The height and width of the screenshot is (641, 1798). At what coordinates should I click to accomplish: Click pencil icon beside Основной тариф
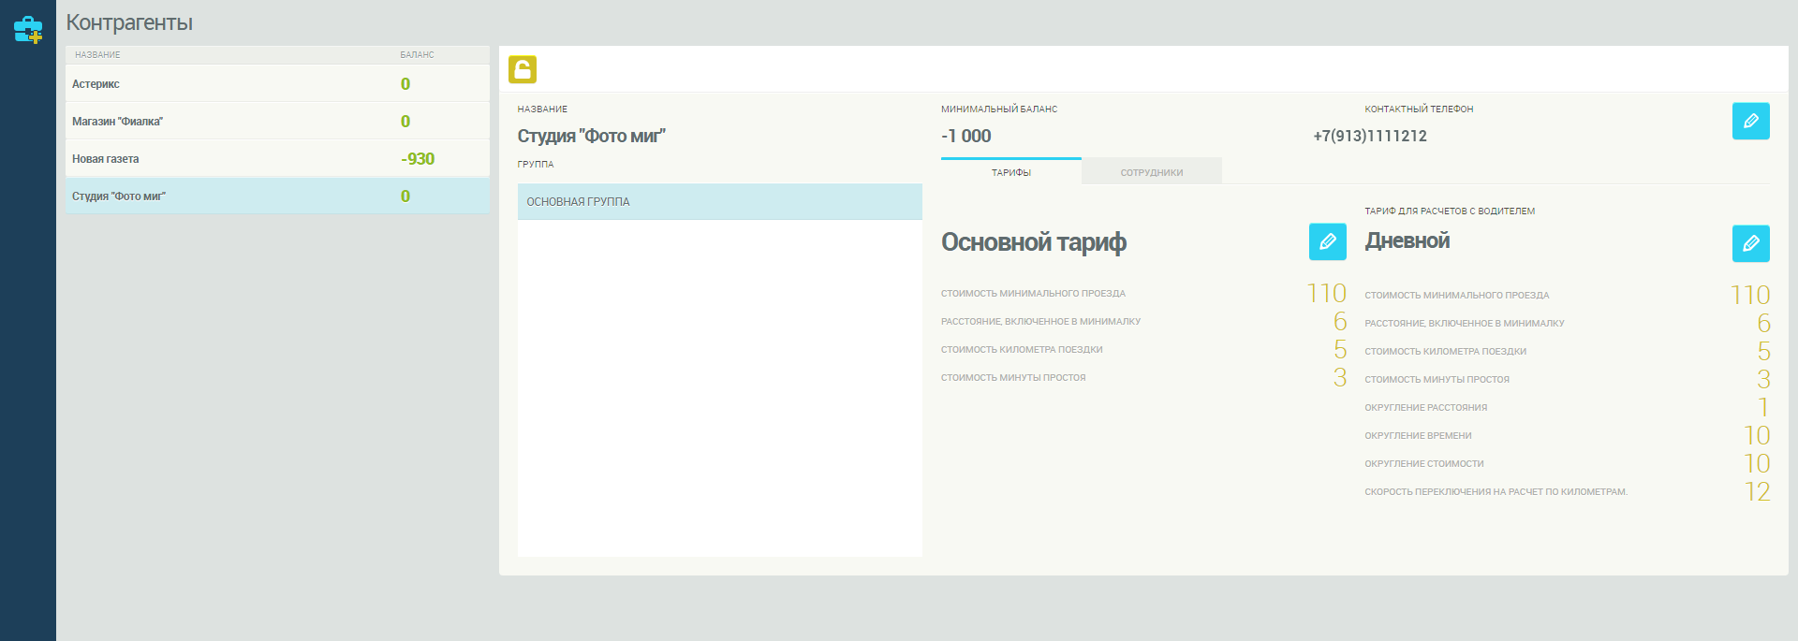pos(1327,242)
